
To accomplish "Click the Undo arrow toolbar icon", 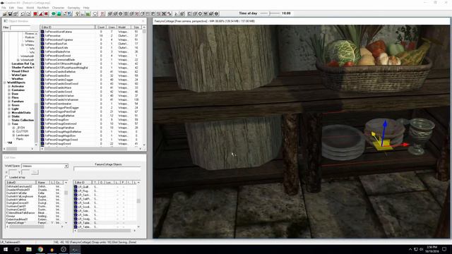I will point(23,13).
